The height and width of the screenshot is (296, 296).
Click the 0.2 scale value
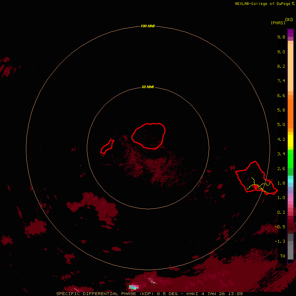281,212
